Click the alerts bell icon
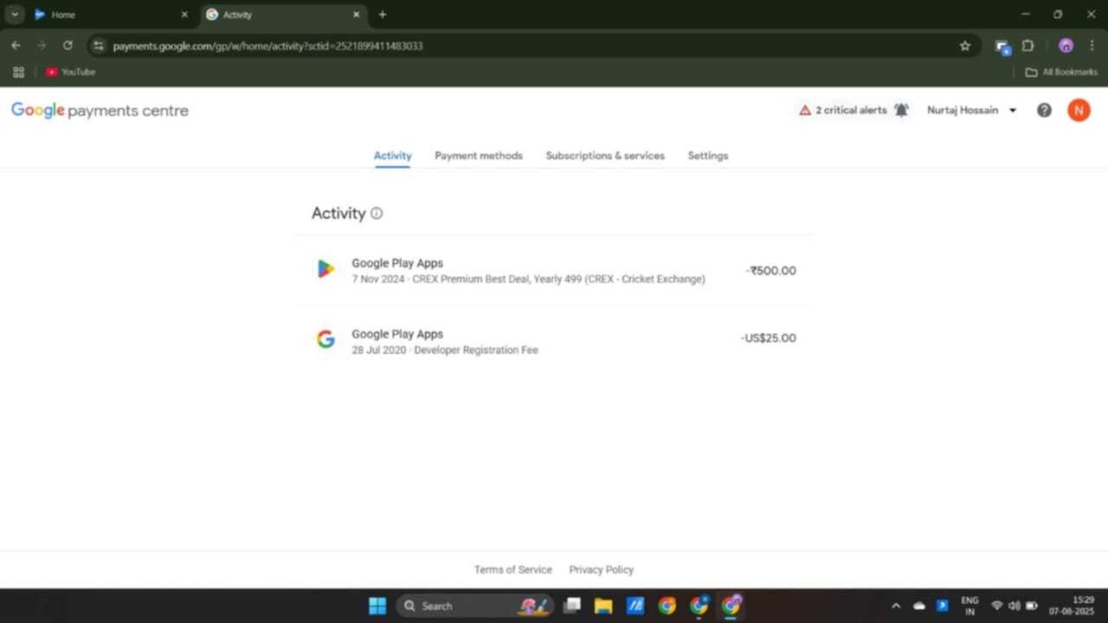 [901, 111]
